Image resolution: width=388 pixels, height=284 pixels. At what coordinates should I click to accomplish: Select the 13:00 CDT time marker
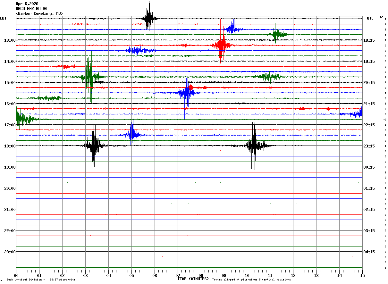click(10, 40)
